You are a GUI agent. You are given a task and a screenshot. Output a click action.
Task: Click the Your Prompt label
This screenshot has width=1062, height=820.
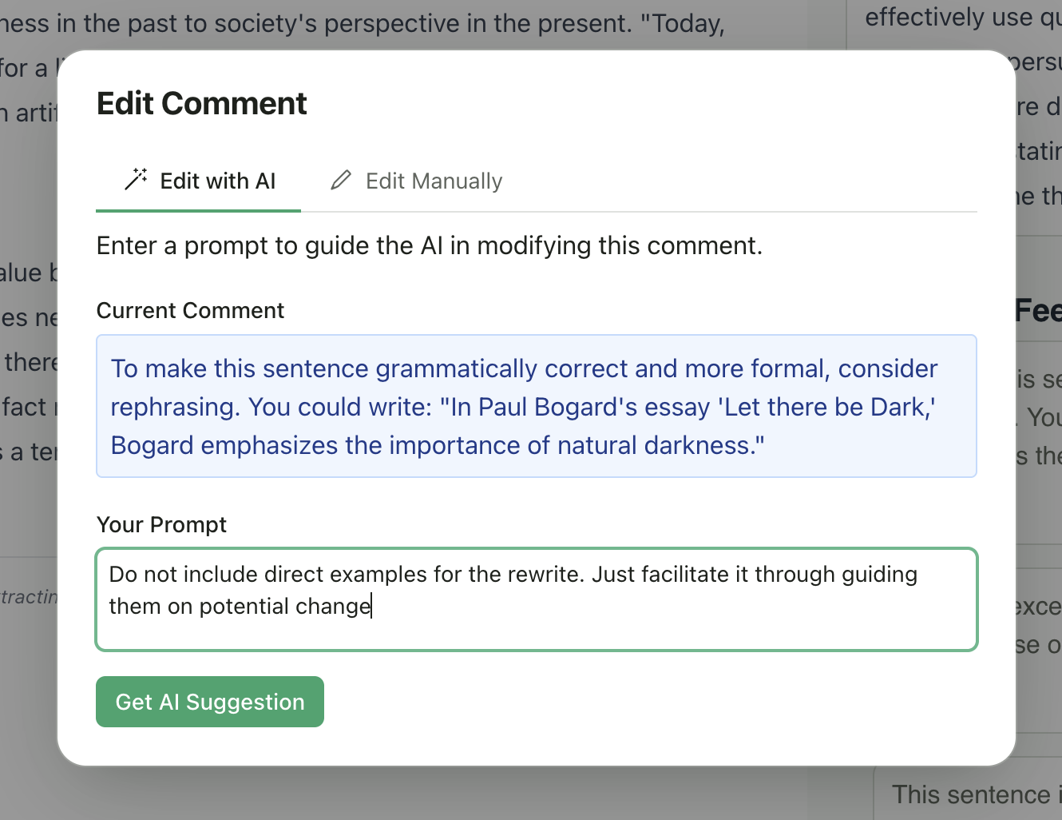click(x=161, y=524)
